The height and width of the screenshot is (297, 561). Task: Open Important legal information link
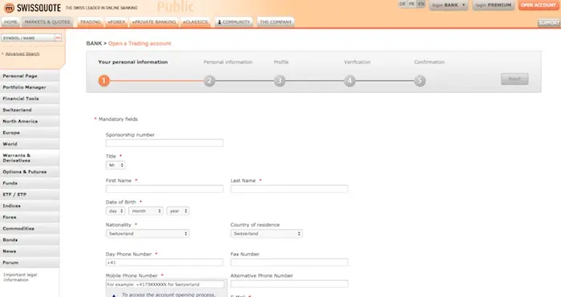click(x=20, y=277)
